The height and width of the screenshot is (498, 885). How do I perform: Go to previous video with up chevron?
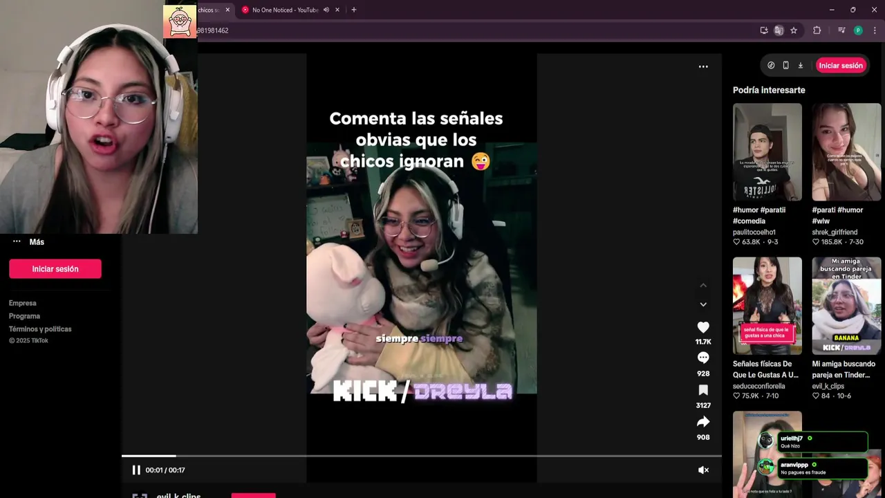703,285
